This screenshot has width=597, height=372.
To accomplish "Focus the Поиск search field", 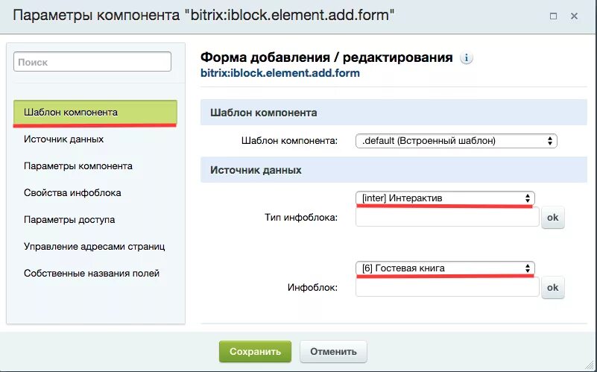I will click(92, 62).
